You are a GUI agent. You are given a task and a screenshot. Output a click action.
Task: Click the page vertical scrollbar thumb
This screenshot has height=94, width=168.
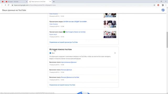(x=167, y=40)
